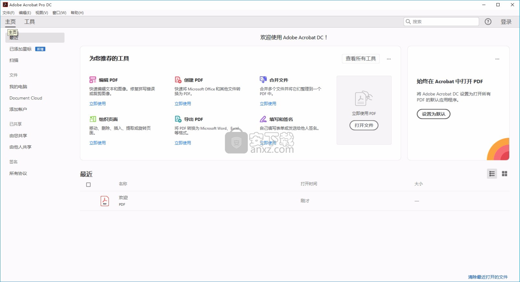Click 清除最近打开的文件 link
Screen dimensions: 520x282
point(488,277)
